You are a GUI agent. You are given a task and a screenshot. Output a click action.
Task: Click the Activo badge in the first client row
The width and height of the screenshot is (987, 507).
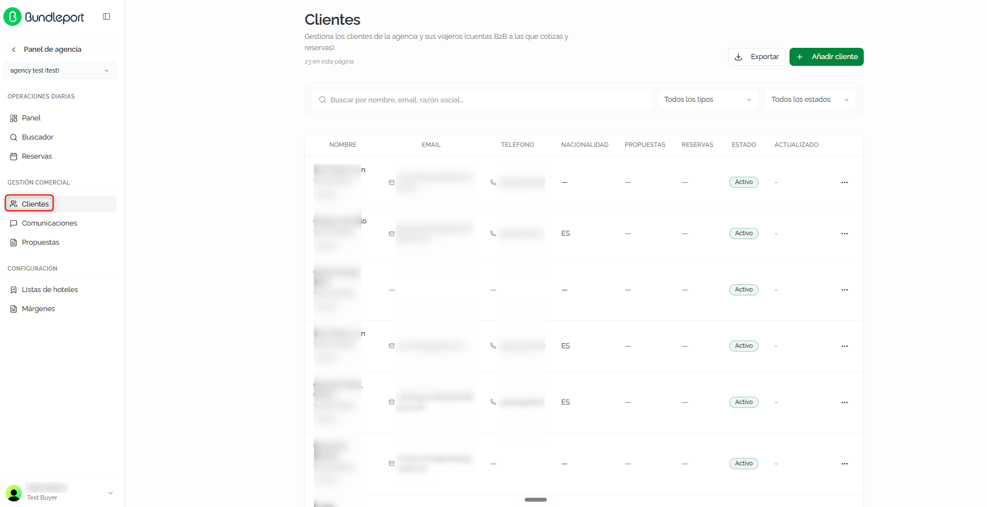click(743, 182)
